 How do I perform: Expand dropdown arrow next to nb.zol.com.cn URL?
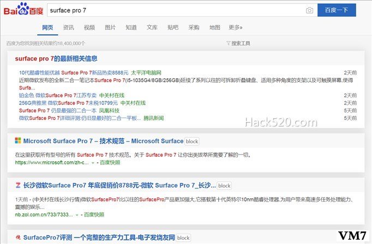(77, 215)
